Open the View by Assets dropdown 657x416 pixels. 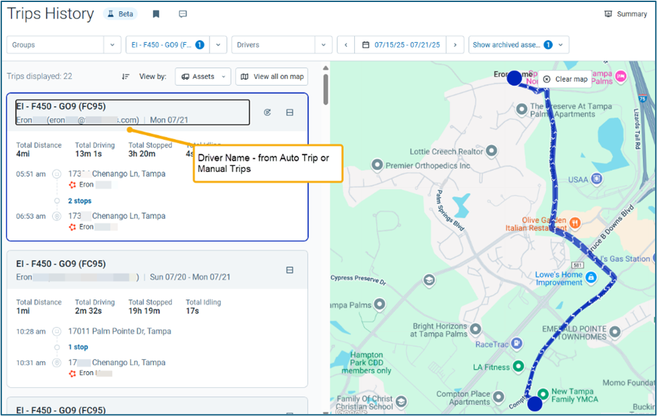(x=203, y=76)
